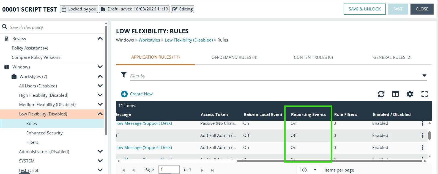The width and height of the screenshot is (438, 174).
Task: Click the Create New link
Action: click(x=141, y=94)
